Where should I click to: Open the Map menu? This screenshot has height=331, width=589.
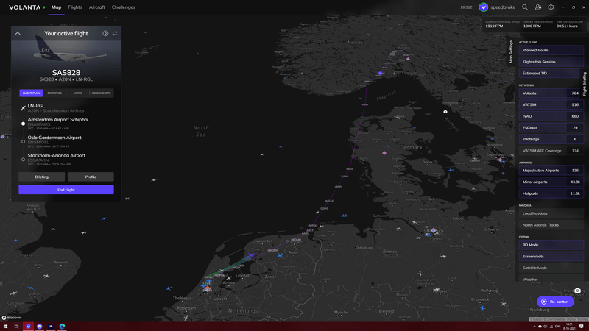coord(57,7)
